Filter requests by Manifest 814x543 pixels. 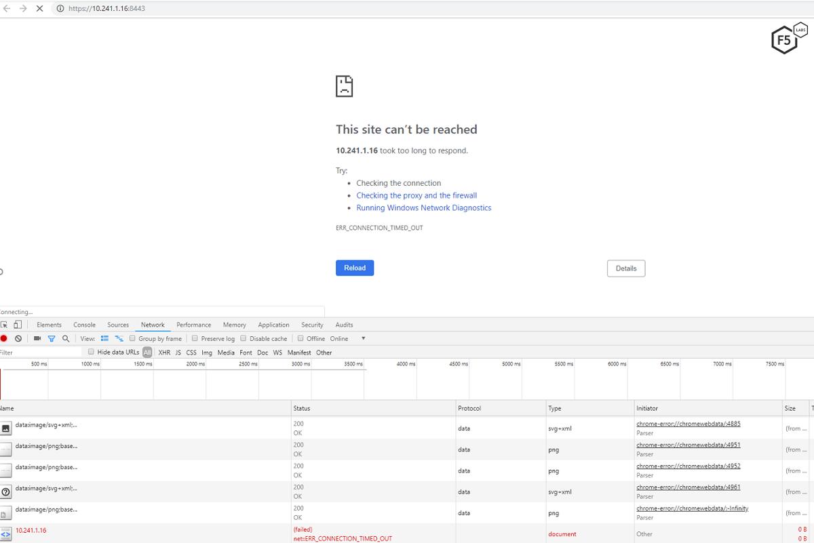pyautogui.click(x=299, y=353)
